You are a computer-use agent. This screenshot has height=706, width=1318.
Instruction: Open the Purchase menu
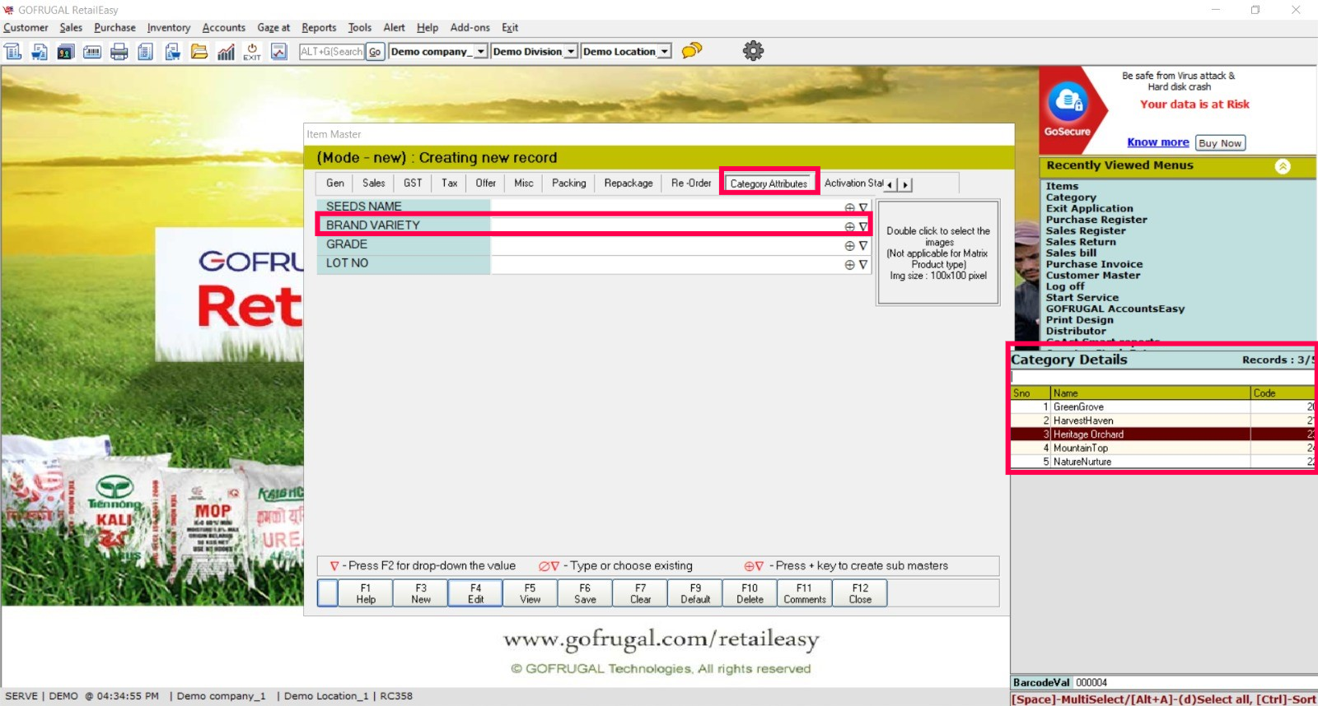point(115,27)
